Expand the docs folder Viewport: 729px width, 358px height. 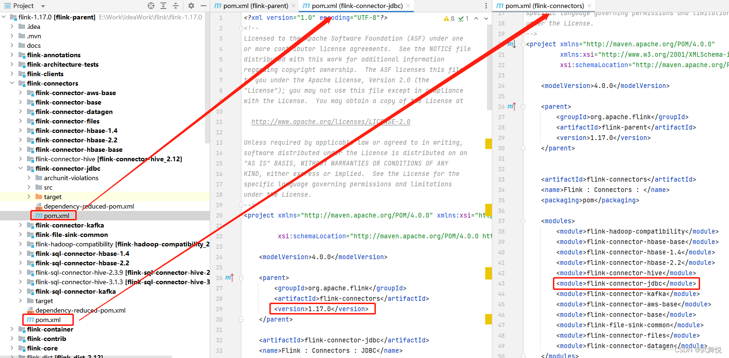[x=13, y=45]
